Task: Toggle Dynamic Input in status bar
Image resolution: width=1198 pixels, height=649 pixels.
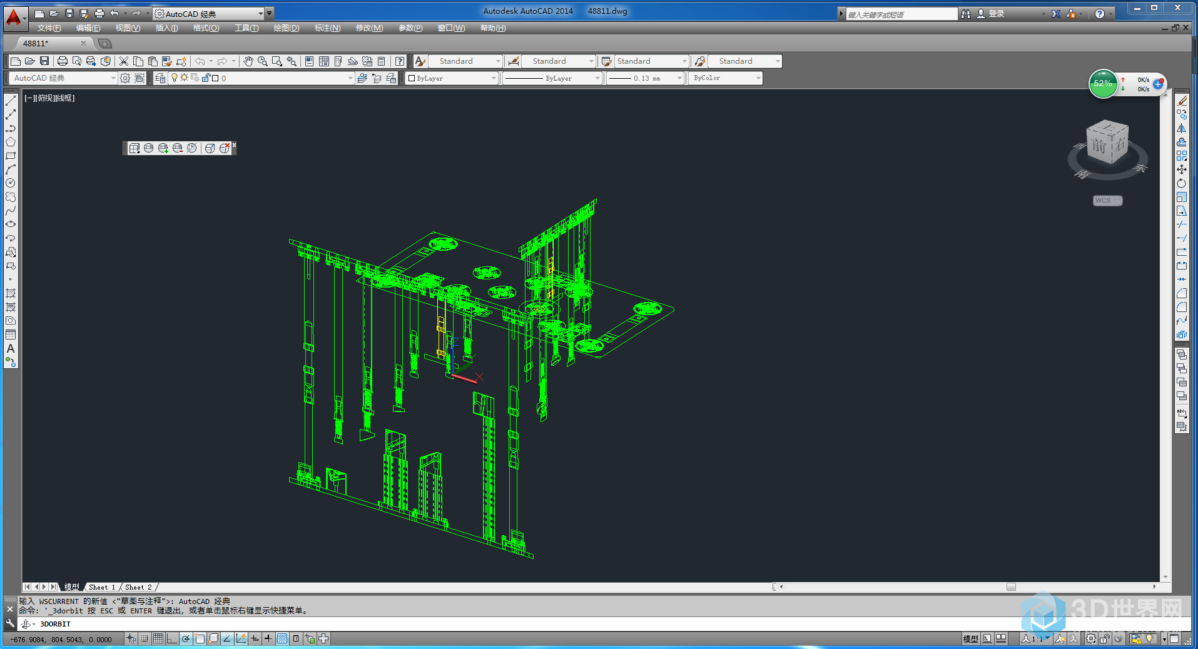Action: tap(255, 638)
